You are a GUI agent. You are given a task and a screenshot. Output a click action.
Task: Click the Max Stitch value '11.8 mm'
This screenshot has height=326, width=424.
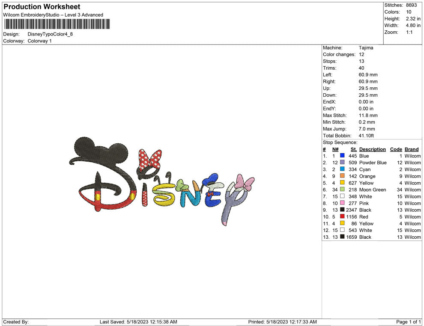(368, 116)
